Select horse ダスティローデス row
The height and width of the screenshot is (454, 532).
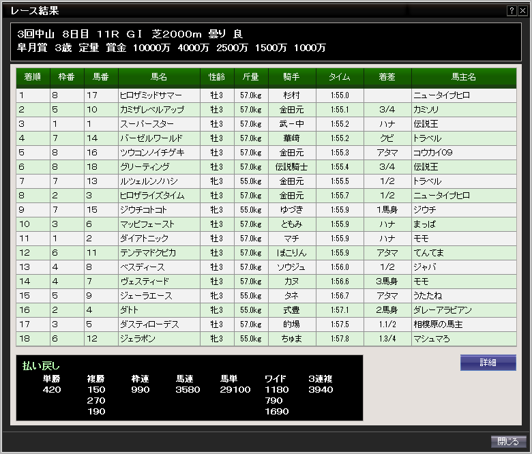tap(266, 324)
